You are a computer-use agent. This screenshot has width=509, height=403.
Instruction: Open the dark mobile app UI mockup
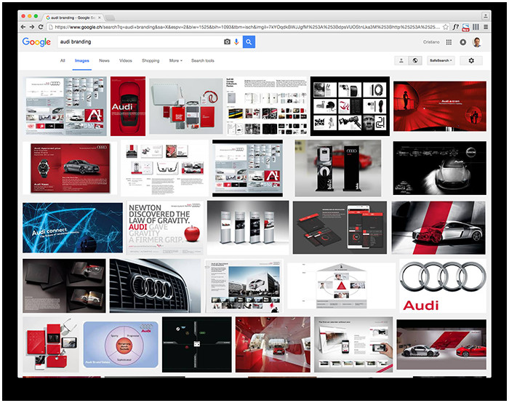coord(340,228)
